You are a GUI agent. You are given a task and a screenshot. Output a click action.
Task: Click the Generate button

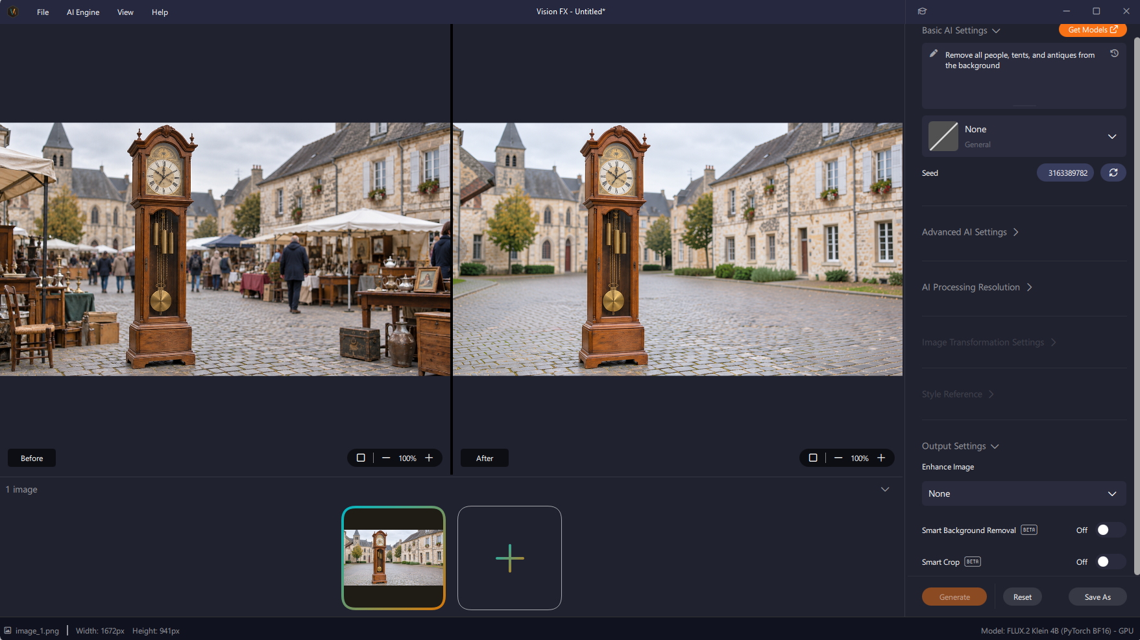click(x=954, y=597)
